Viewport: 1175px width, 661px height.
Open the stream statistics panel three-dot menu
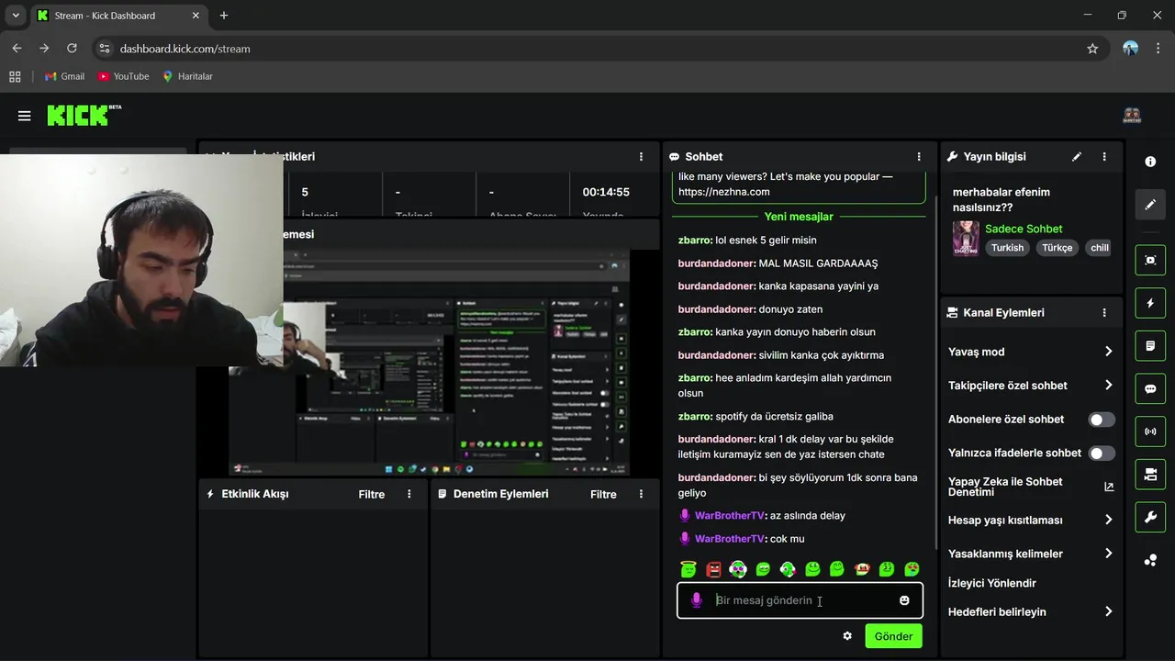pos(641,157)
